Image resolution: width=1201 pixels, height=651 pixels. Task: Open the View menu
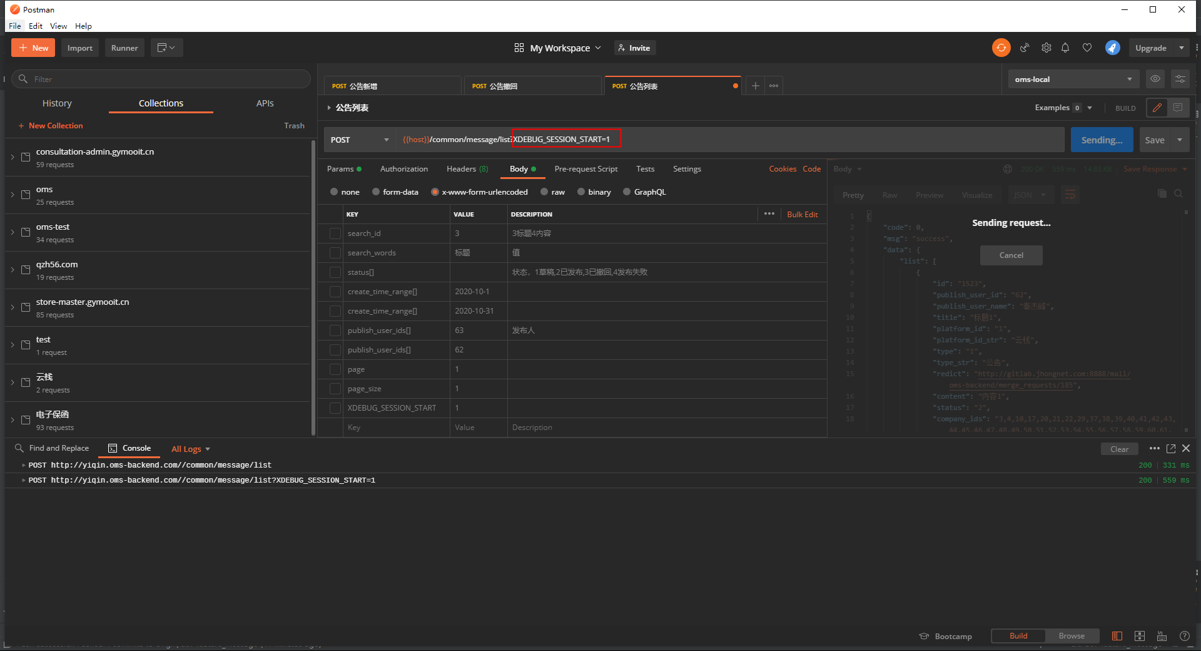click(58, 26)
